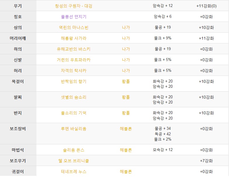Open the 샛별의 숨소리 bracelet item
Screen dimensions: 229x177
[x=73, y=97]
